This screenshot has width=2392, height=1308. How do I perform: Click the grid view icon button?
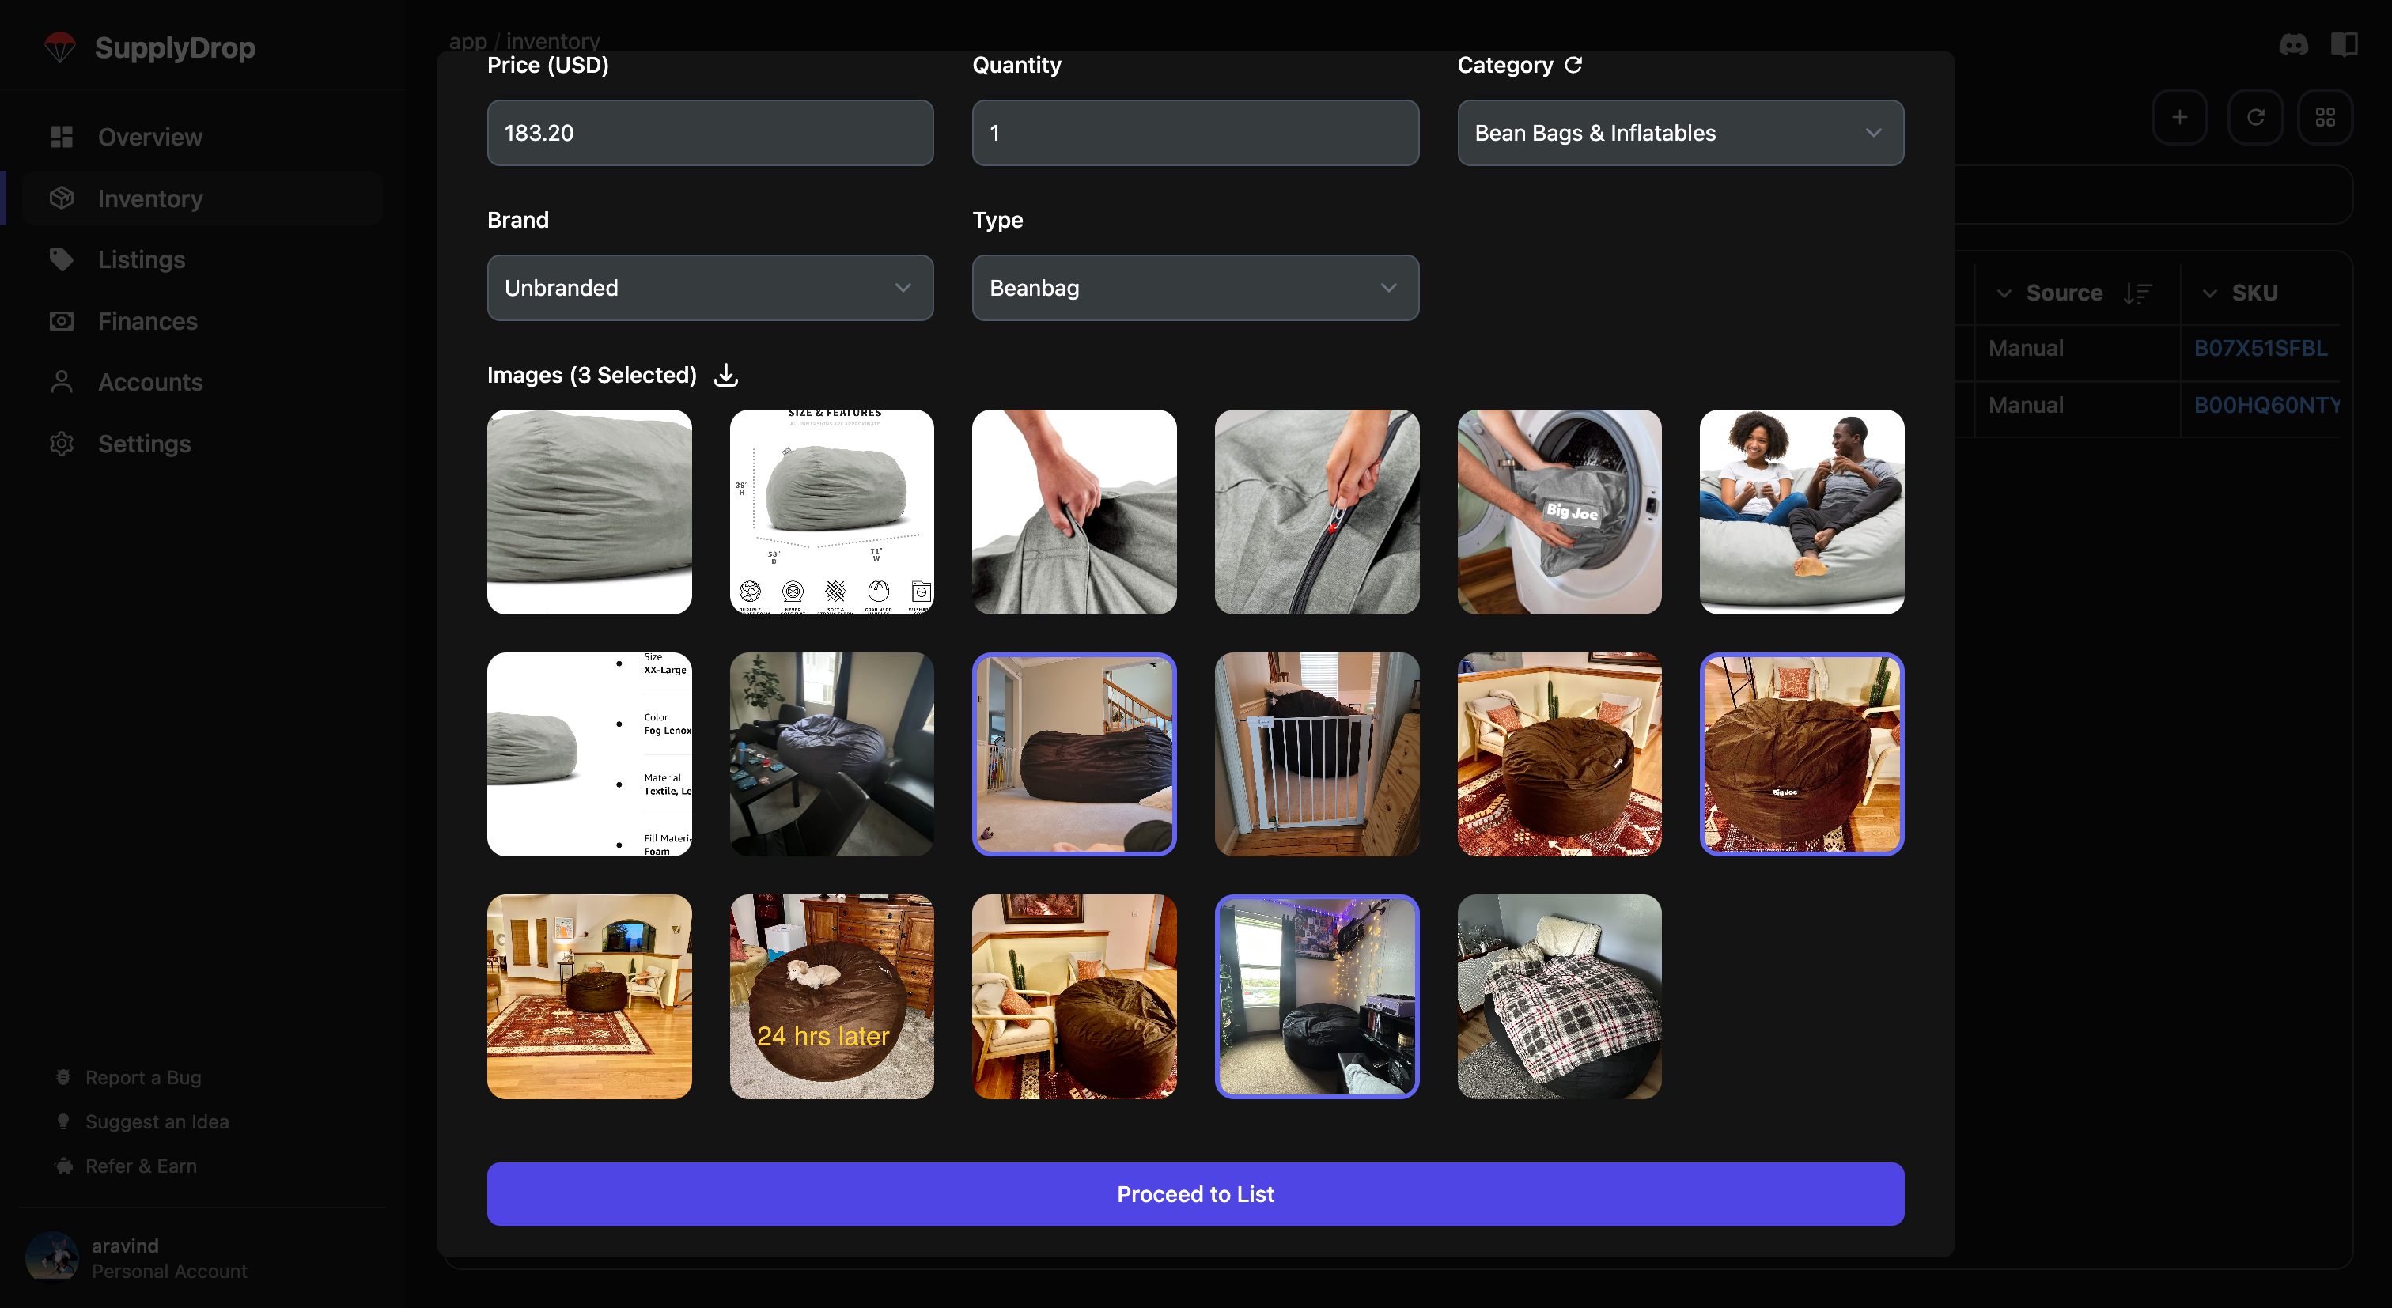pos(2324,117)
